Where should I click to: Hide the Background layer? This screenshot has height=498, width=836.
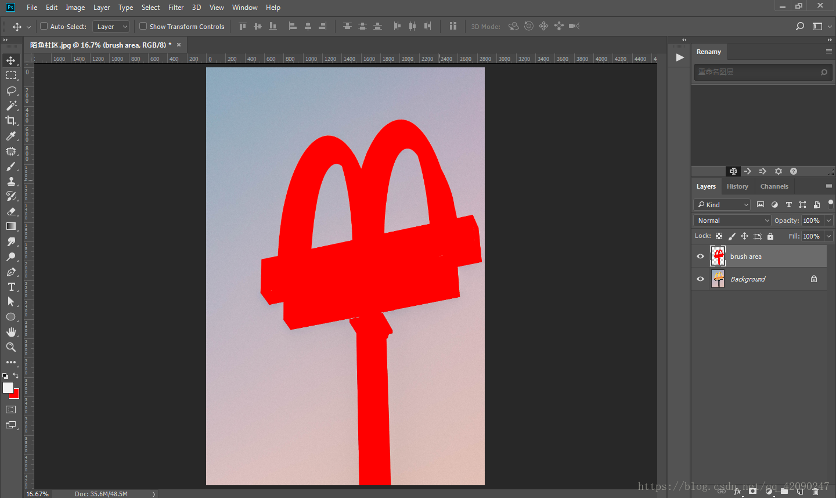[700, 279]
